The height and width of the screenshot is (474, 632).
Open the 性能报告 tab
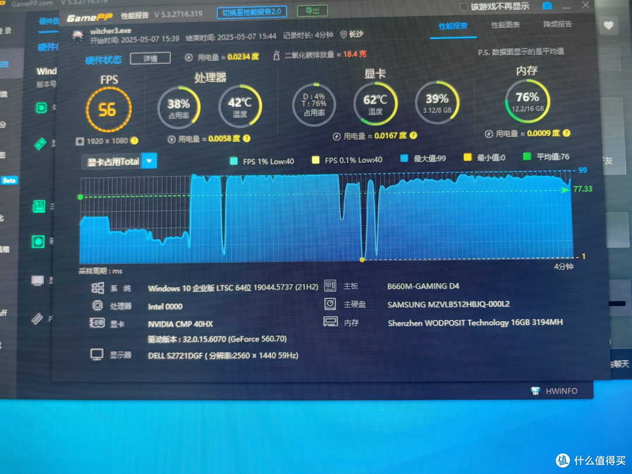point(453,26)
